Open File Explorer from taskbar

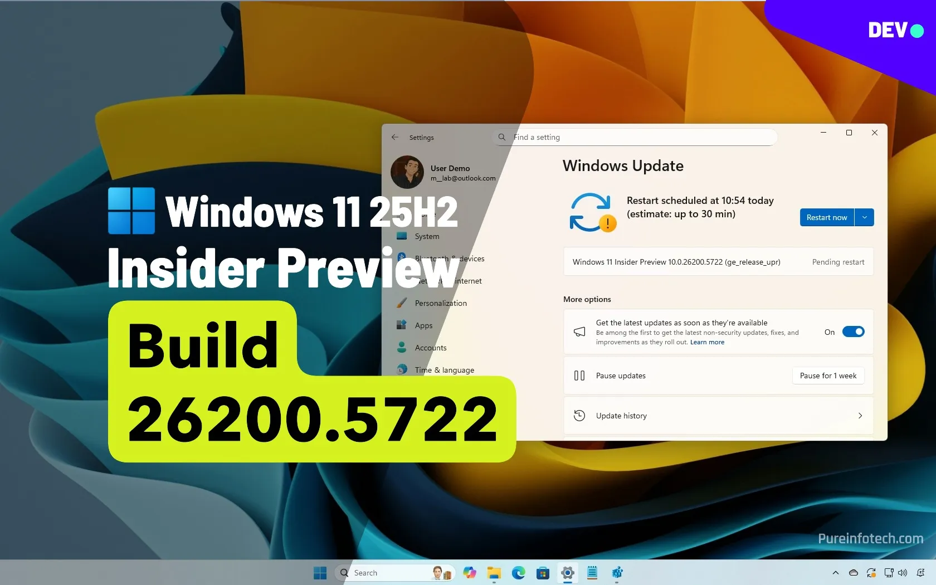coord(494,573)
